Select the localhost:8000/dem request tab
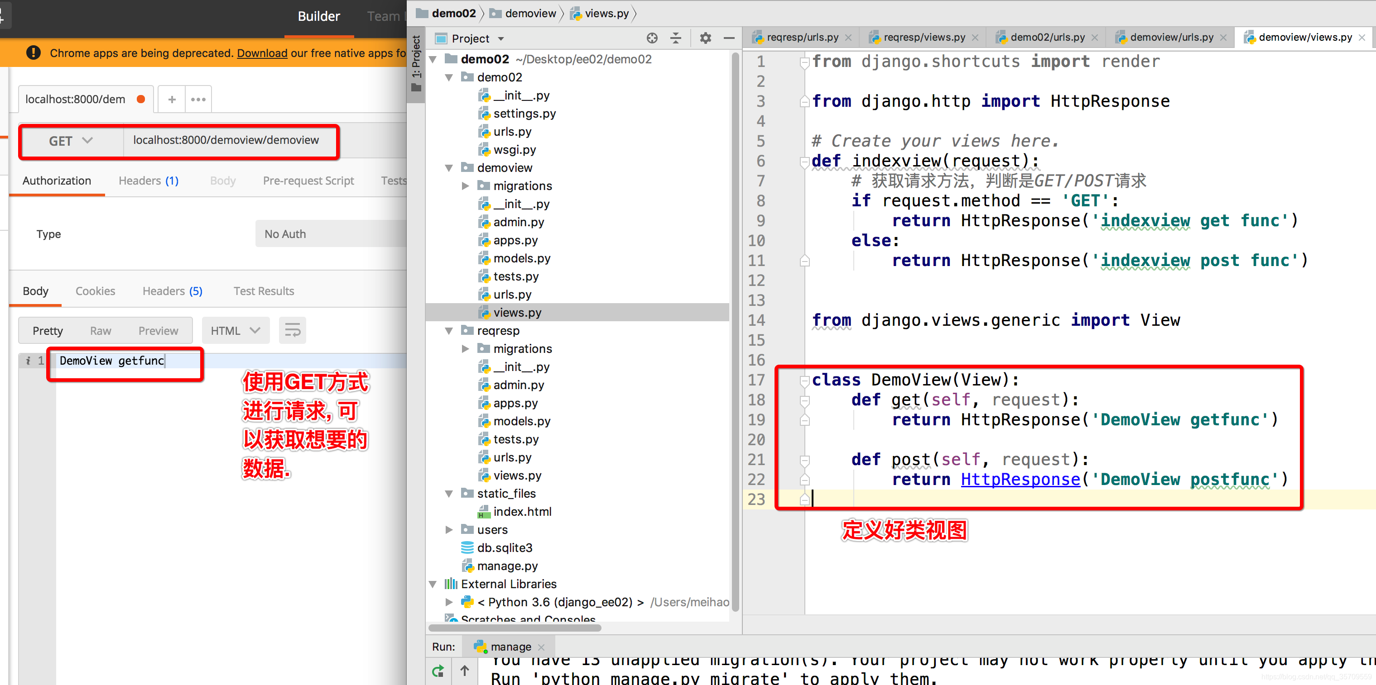 [86, 99]
